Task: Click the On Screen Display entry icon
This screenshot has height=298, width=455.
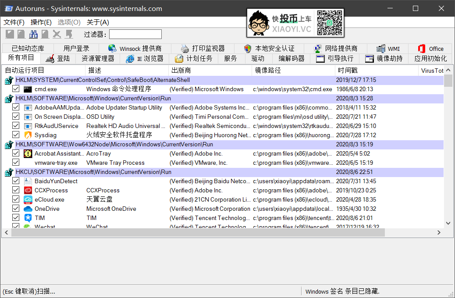Action: coord(28,117)
